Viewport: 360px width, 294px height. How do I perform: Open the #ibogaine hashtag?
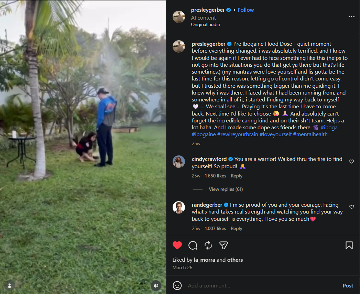click(204, 134)
